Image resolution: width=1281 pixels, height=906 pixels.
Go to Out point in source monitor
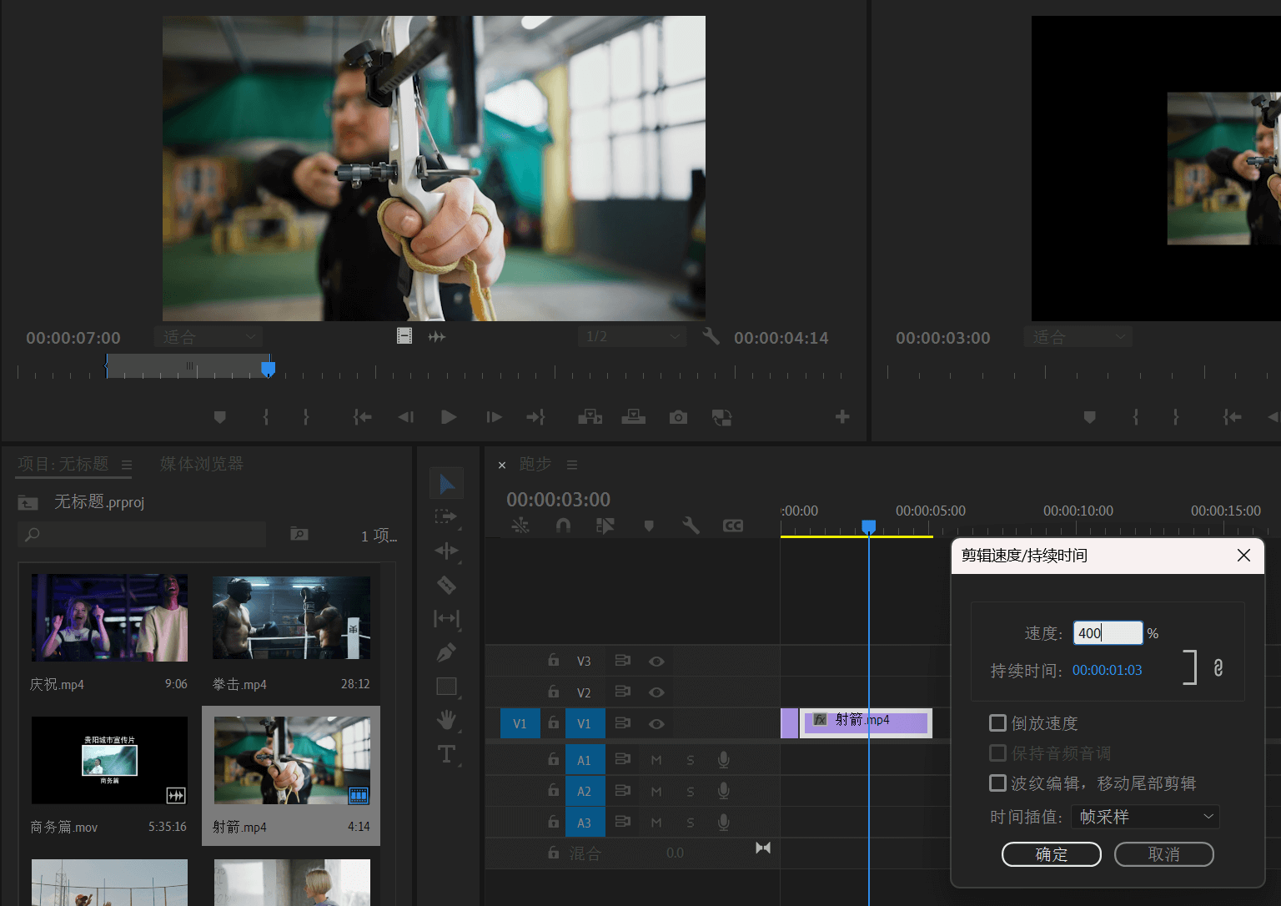click(535, 417)
